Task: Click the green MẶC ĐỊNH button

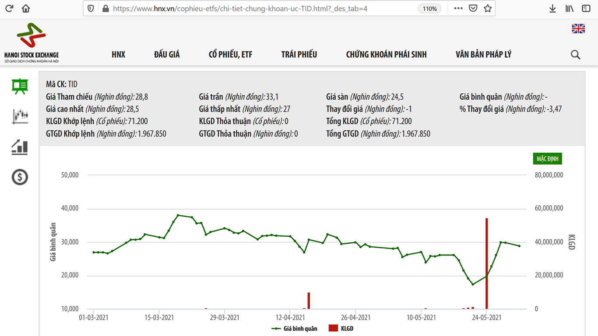Action: coord(547,159)
